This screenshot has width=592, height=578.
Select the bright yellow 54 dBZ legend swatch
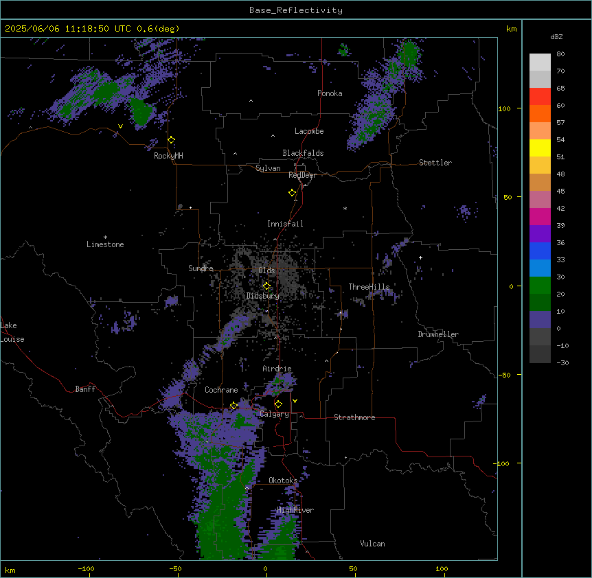coord(540,148)
